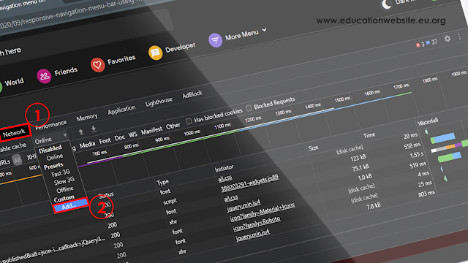Open the Online throttling dropdown
The height and width of the screenshot is (263, 468).
pos(50,139)
